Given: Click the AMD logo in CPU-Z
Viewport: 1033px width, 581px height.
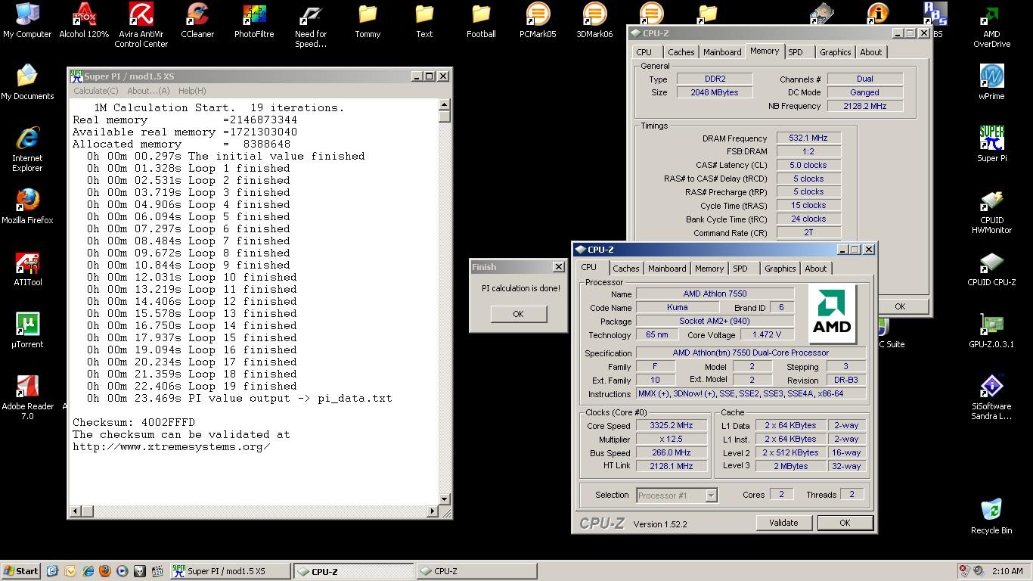Looking at the screenshot, I should [x=832, y=314].
